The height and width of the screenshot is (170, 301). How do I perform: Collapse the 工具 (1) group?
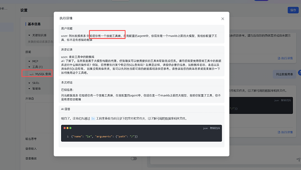pos(29,67)
